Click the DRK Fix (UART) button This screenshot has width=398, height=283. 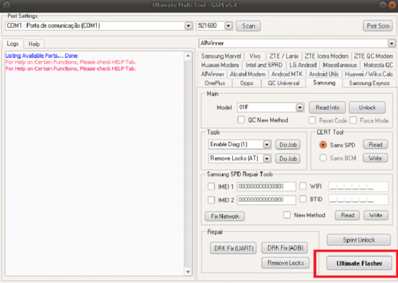click(233, 248)
